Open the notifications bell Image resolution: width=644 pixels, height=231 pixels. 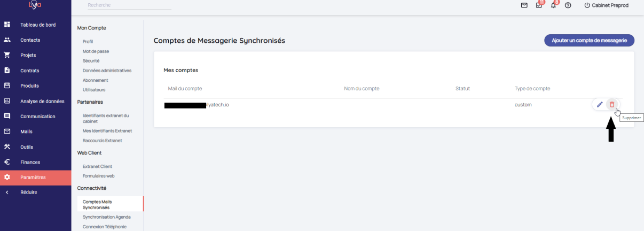tap(553, 5)
